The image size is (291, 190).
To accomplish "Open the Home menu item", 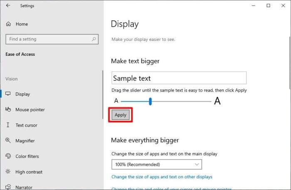I will pyautogui.click(x=22, y=24).
